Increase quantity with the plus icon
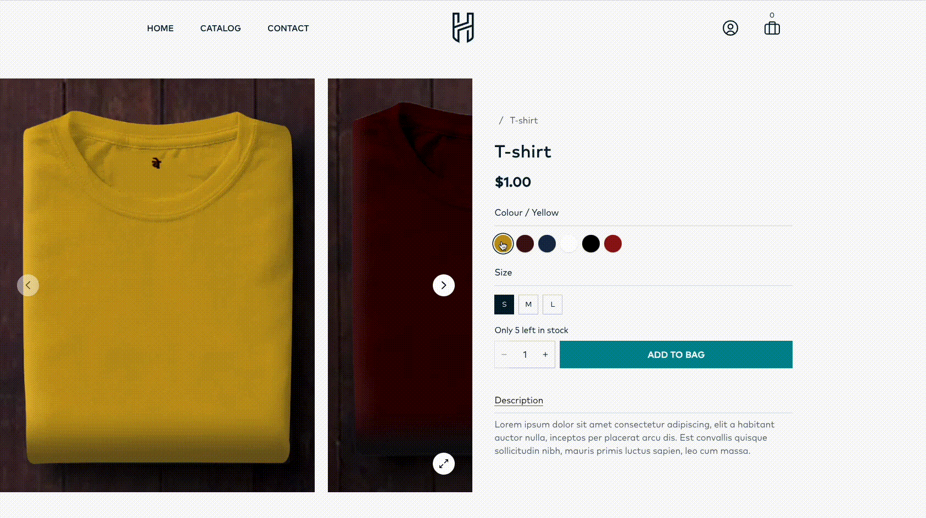926x518 pixels. pyautogui.click(x=545, y=354)
